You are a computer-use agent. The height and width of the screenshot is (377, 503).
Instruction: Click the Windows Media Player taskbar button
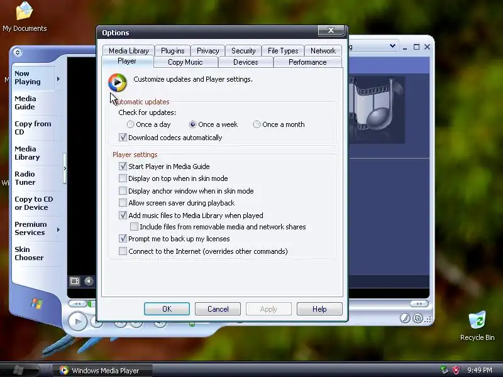pos(102,371)
